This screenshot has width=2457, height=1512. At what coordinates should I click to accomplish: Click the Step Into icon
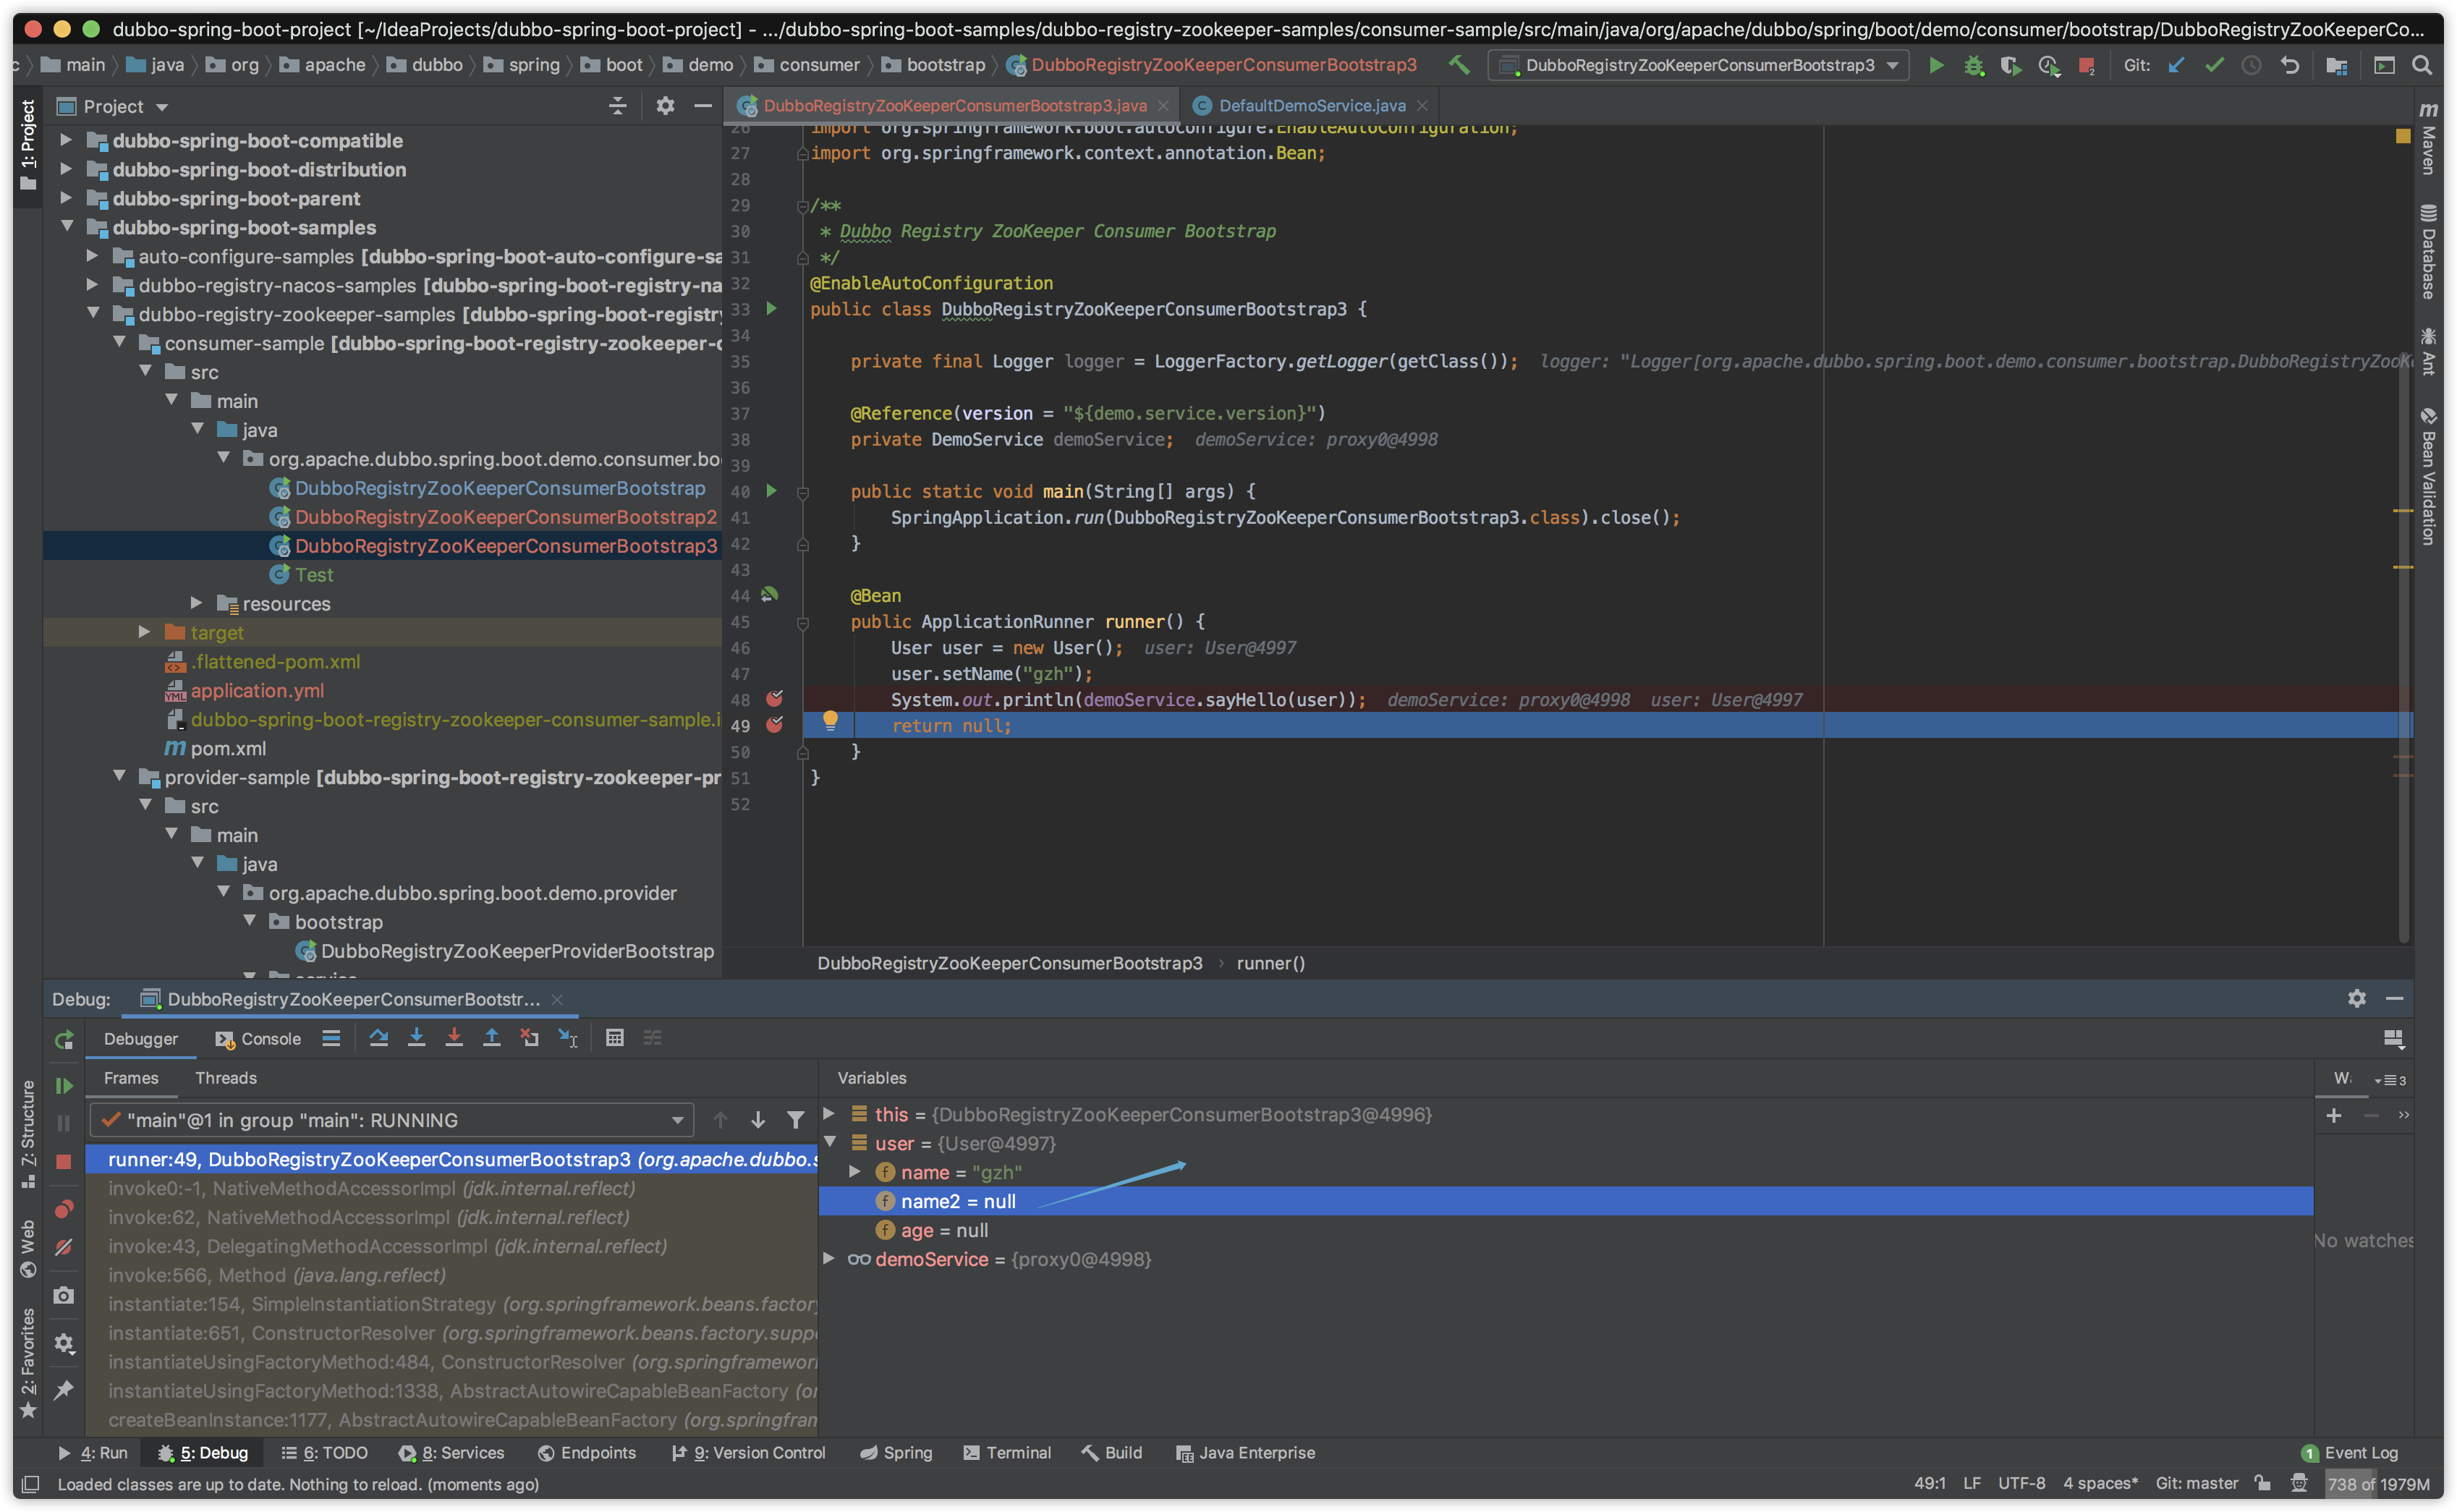416,1038
